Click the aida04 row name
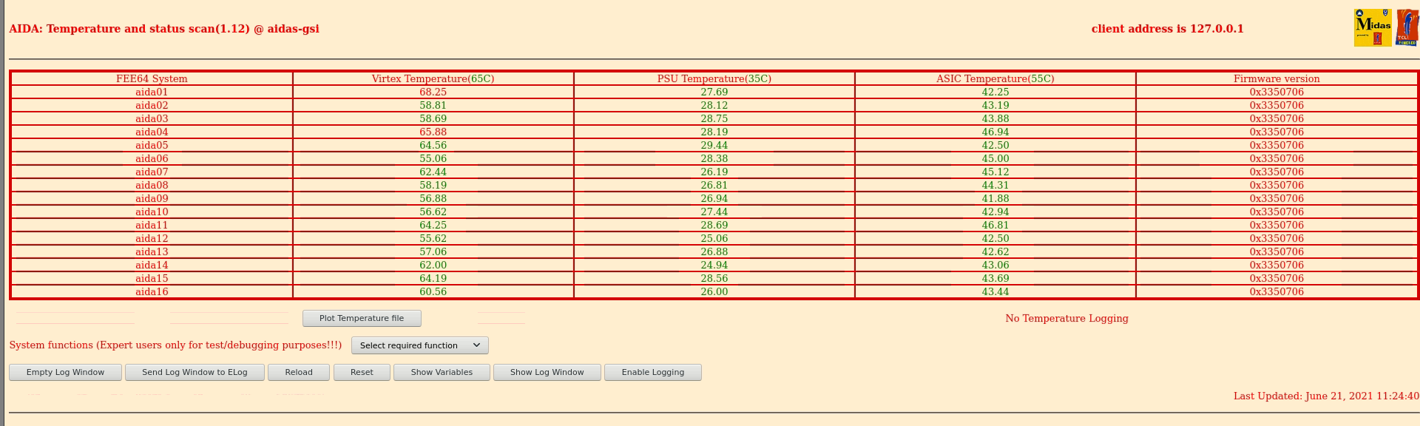The image size is (1420, 426). point(152,132)
